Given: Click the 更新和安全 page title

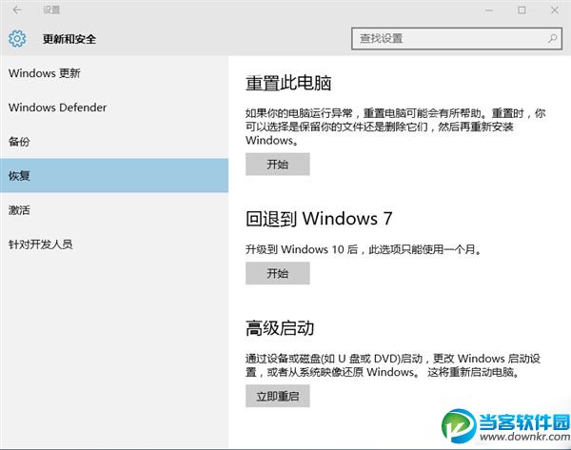Looking at the screenshot, I should pos(69,39).
